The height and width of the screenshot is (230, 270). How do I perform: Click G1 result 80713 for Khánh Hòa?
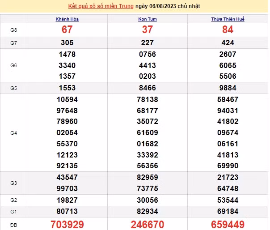point(67,211)
